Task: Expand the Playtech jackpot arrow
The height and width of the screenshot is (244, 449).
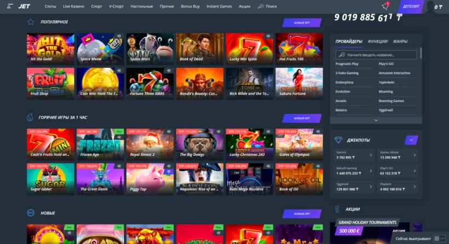Action: pyautogui.click(x=413, y=188)
